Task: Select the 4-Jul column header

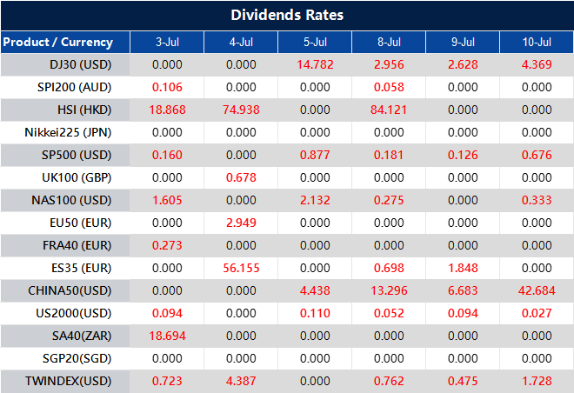Action: (x=241, y=42)
